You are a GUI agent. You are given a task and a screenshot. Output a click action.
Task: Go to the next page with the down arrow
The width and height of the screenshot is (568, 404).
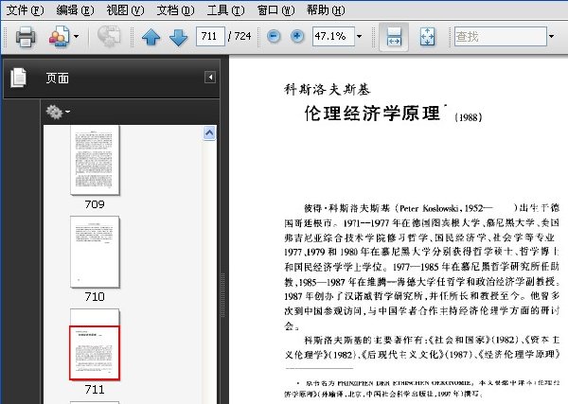coord(179,37)
